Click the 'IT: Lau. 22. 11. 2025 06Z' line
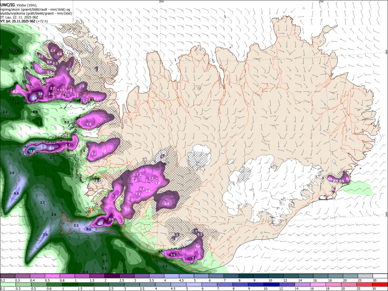 click(19, 17)
